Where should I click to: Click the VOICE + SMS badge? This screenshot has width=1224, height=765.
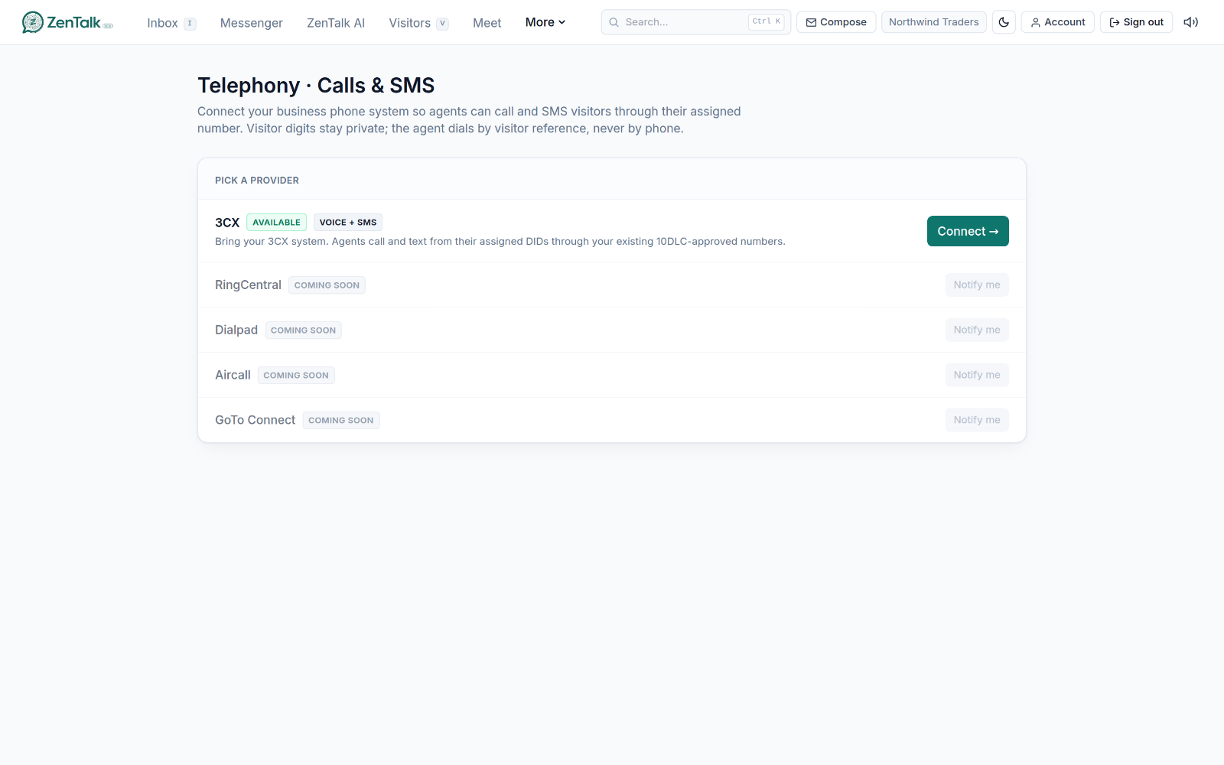click(348, 223)
